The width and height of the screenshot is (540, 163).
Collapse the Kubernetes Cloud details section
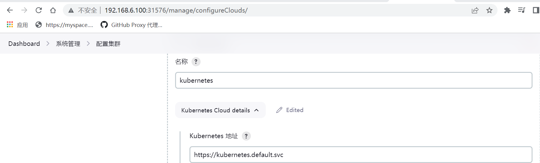tap(220, 110)
